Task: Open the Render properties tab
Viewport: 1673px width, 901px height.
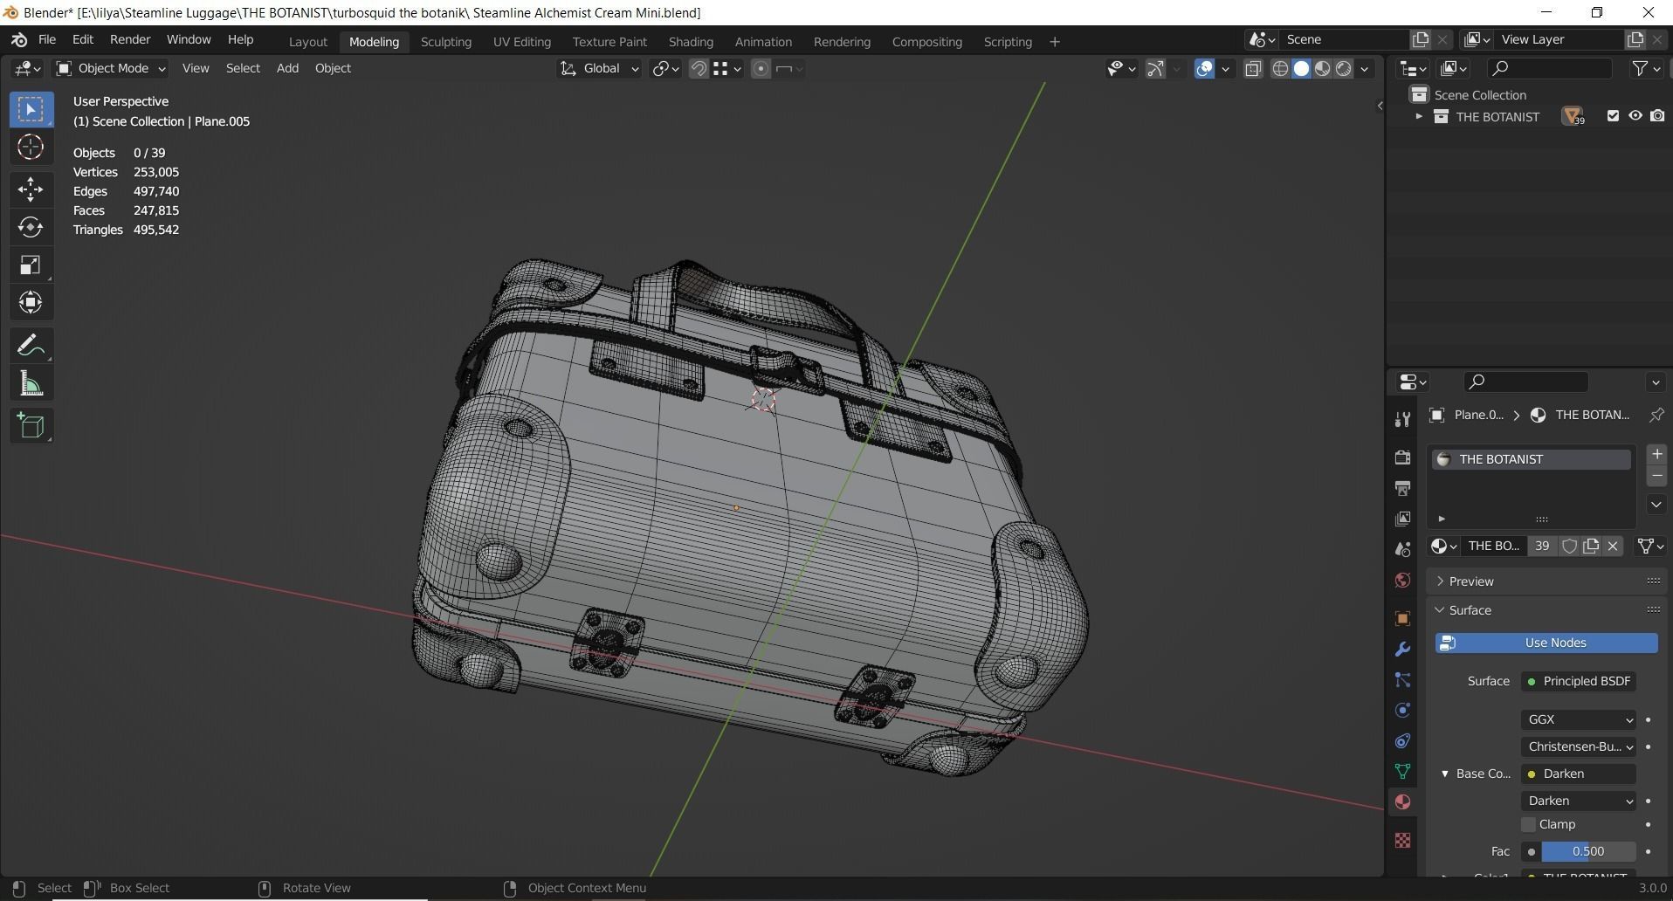Action: [x=1402, y=457]
